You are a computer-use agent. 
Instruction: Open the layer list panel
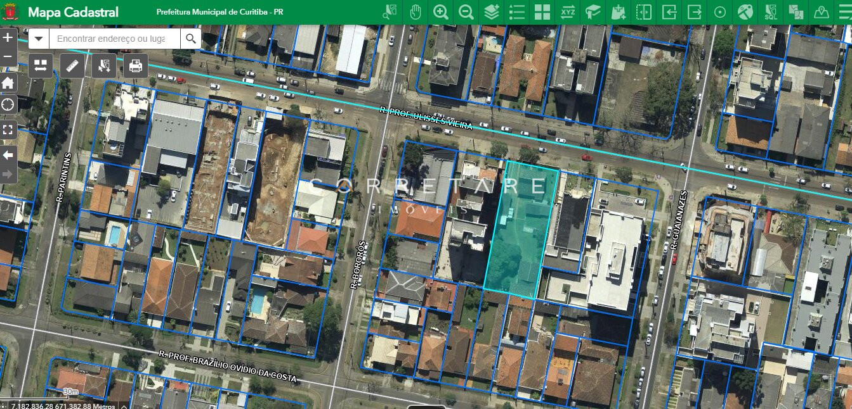pyautogui.click(x=517, y=12)
